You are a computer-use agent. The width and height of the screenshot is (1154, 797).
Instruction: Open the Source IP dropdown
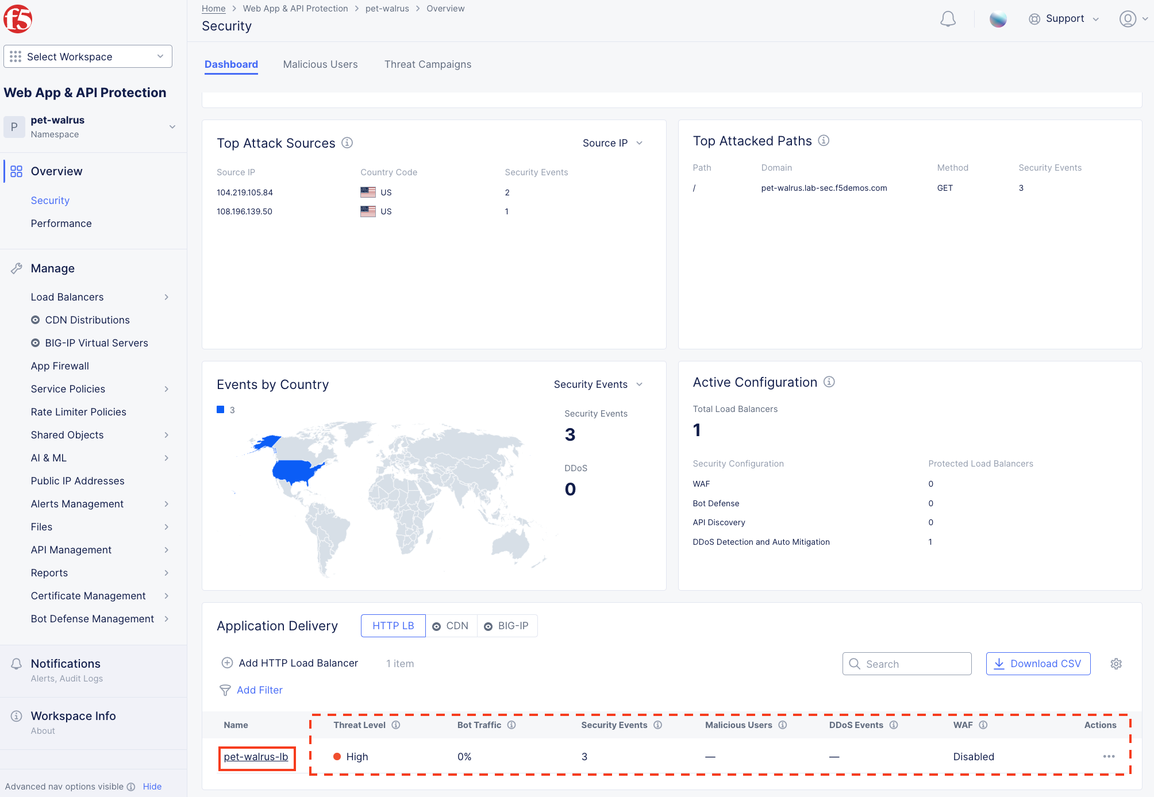(x=613, y=143)
